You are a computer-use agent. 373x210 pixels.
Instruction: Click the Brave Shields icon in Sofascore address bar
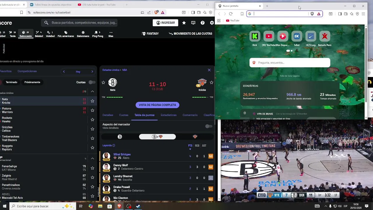click(x=156, y=13)
